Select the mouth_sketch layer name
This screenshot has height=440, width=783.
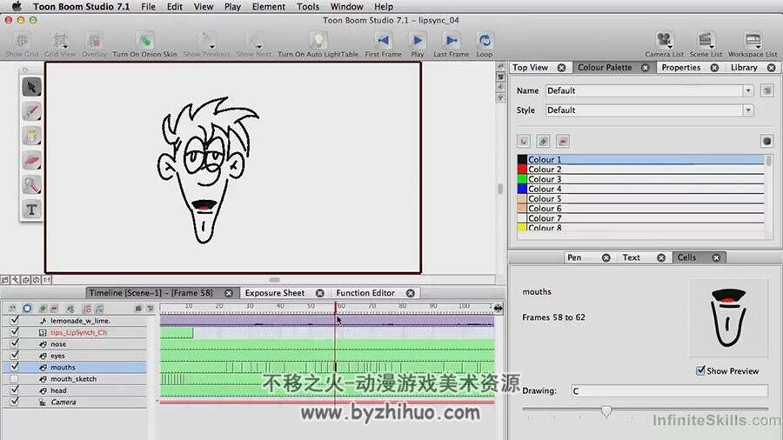tap(73, 378)
